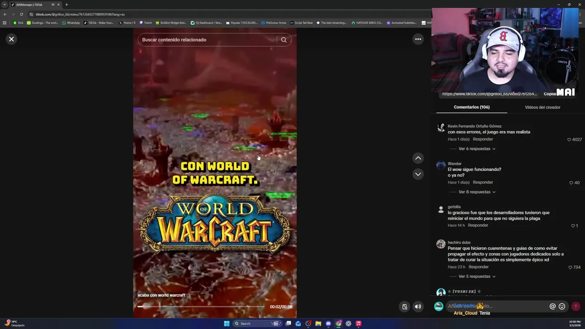Image resolution: width=585 pixels, height=329 pixels.
Task: Seek on the video progress bar
Action: pos(201,307)
